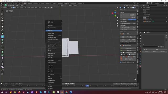The image size is (168, 94).
Task: Click the play animation button in timeline
Action: click(x=70, y=84)
